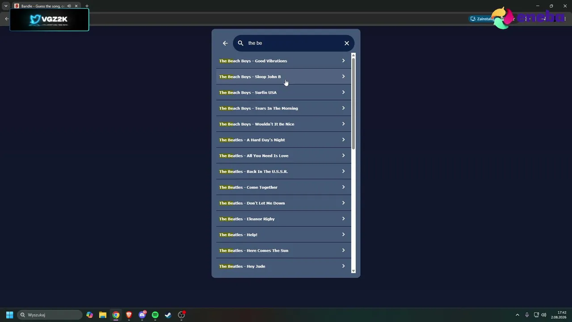Open the round app with red badge in taskbar
Screen dimensions: 572x322
[181, 315]
